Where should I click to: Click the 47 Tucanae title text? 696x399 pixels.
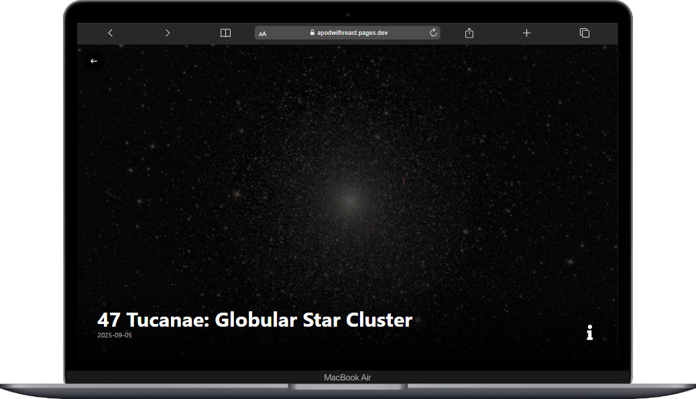tap(255, 320)
